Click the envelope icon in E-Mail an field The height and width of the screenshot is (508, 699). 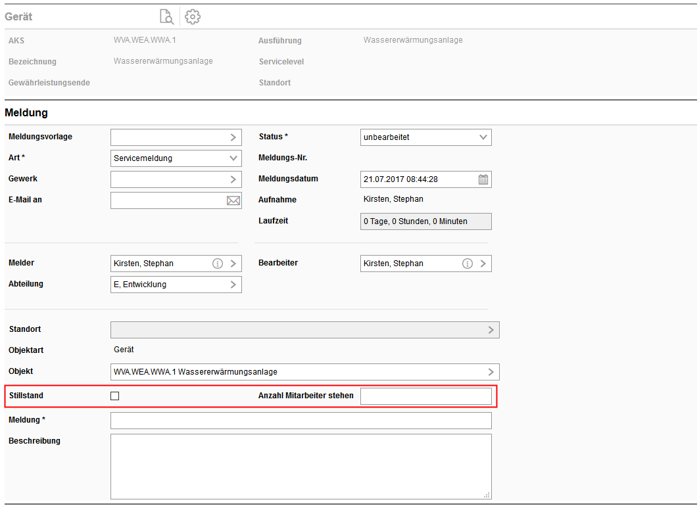tap(233, 200)
